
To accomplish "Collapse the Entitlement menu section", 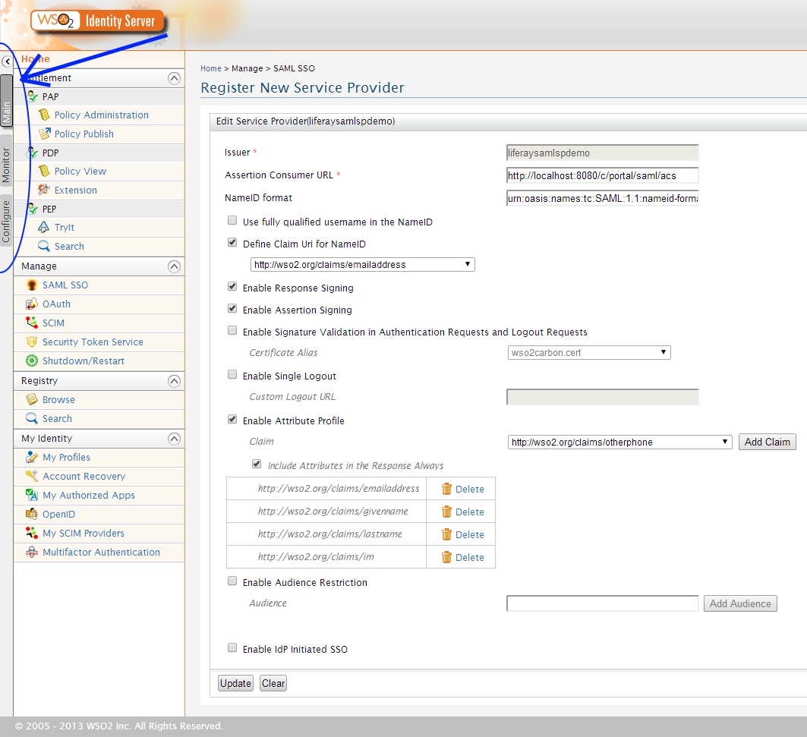I will click(x=175, y=78).
